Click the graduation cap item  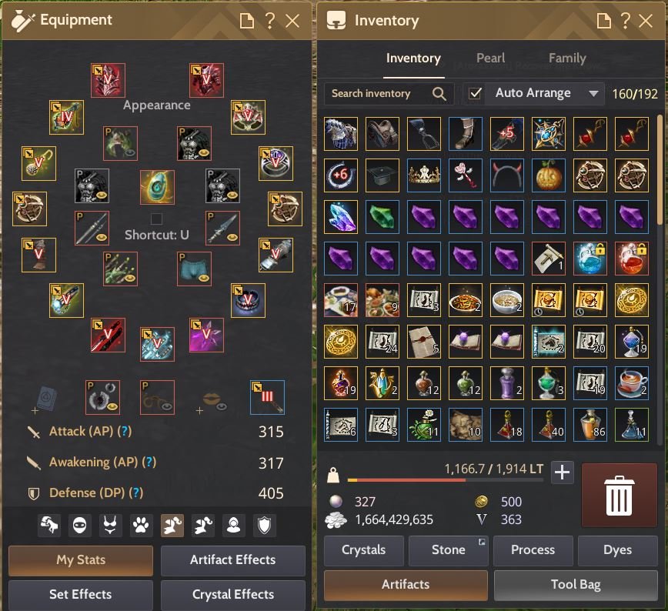tap(382, 175)
